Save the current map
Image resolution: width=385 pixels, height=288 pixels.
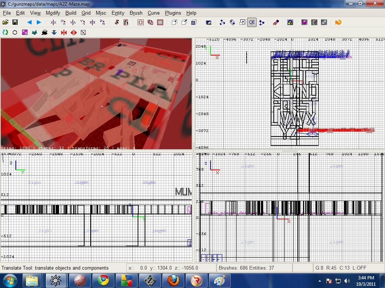coord(15,22)
